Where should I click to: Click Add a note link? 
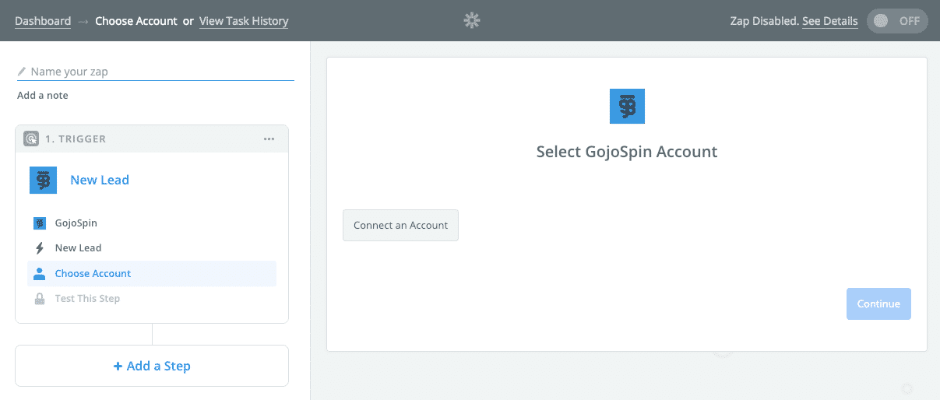point(43,96)
